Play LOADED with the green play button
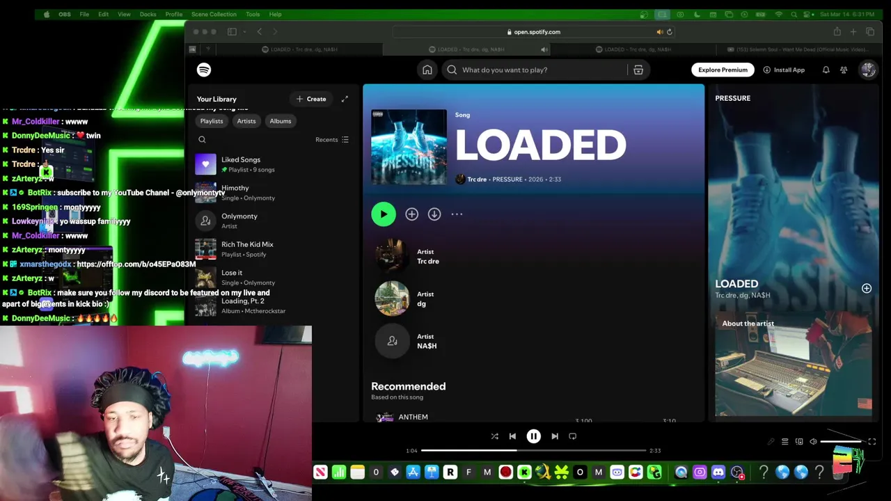Image resolution: width=891 pixels, height=501 pixels. click(x=384, y=214)
